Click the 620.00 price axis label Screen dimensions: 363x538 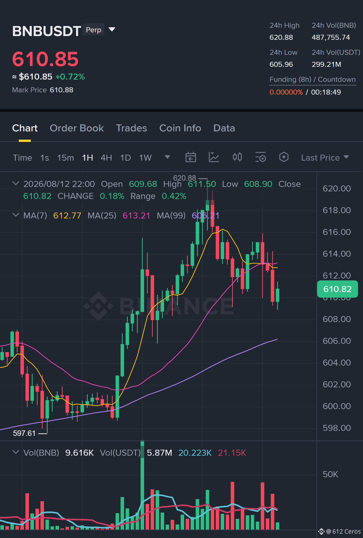pos(337,188)
